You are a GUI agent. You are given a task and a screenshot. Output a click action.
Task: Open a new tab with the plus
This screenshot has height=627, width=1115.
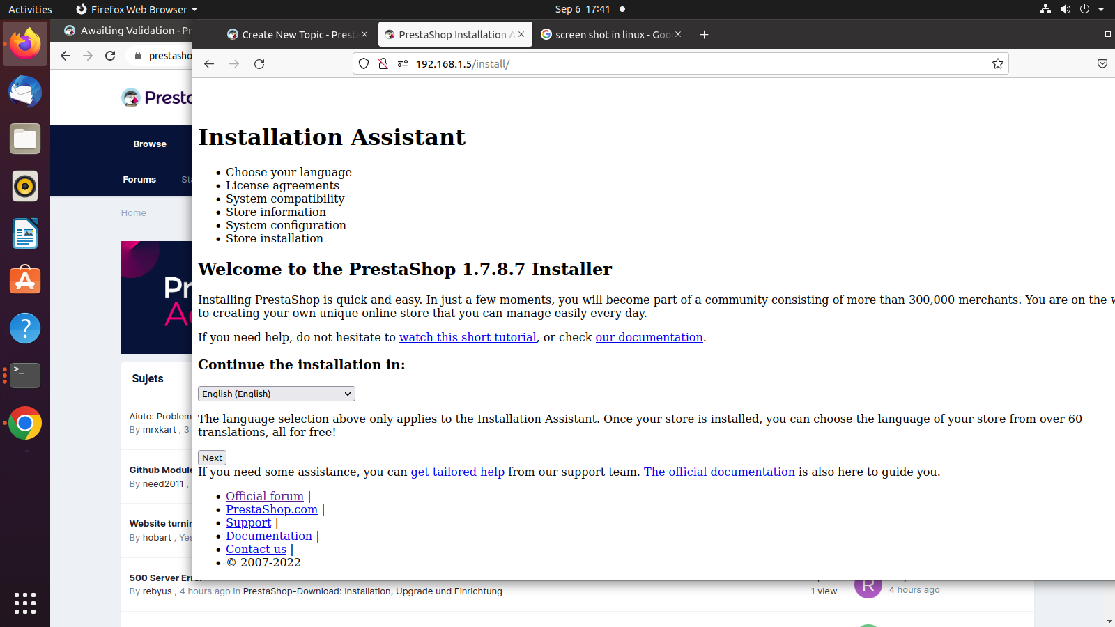[704, 35]
